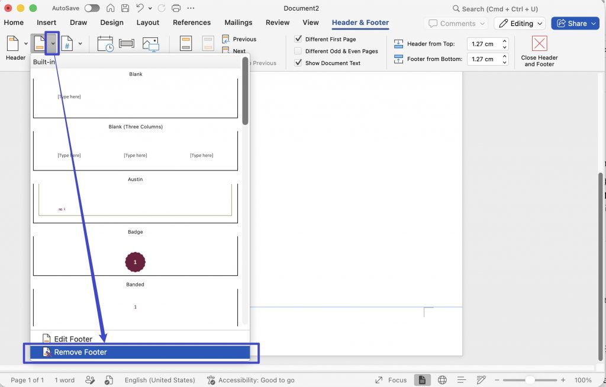Decrease Footer from Bottom value
The height and width of the screenshot is (387, 606).
[x=504, y=62]
